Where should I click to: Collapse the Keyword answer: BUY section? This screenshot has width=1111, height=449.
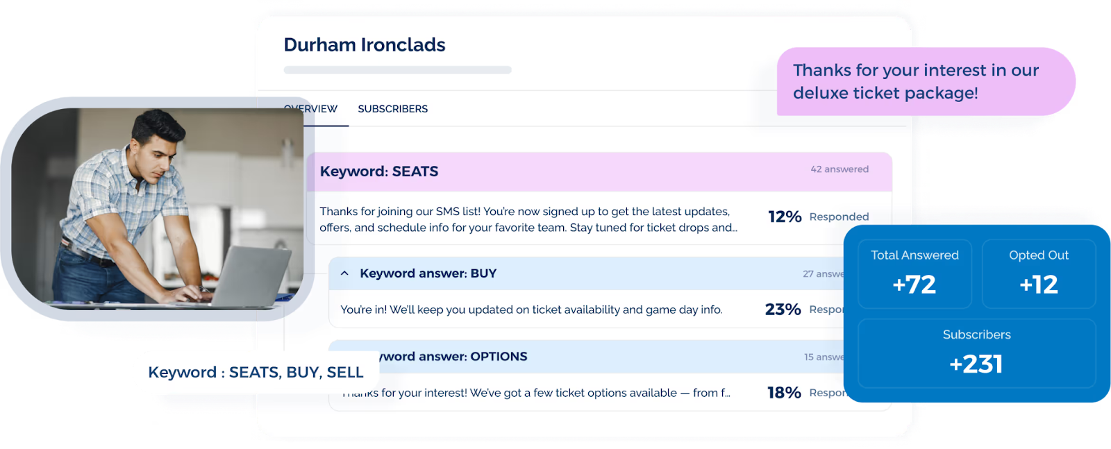(345, 273)
